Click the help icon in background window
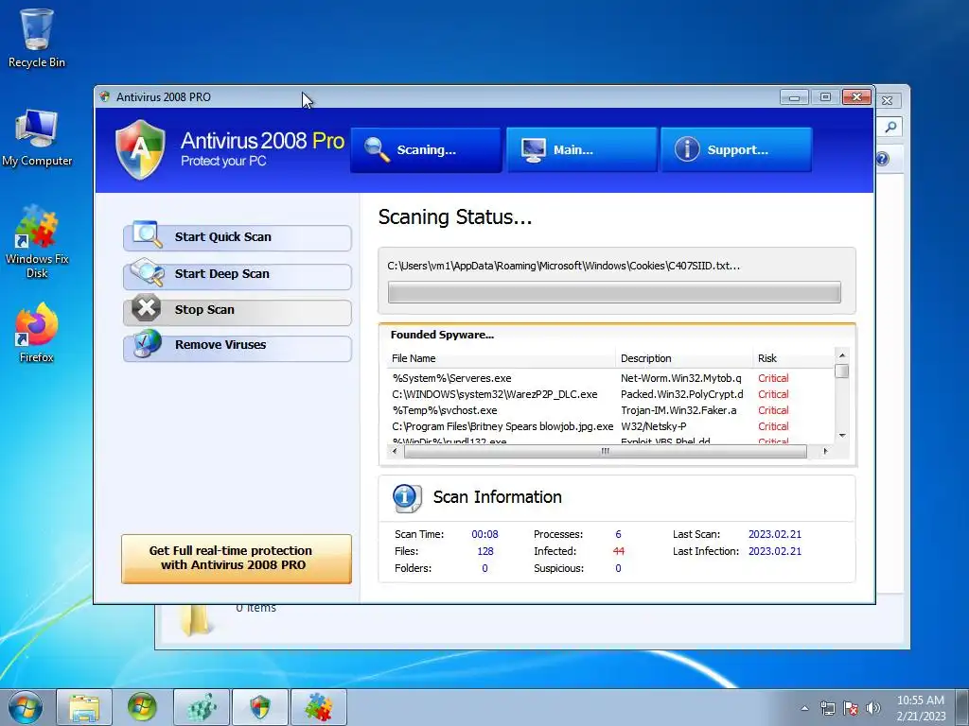 click(x=883, y=159)
